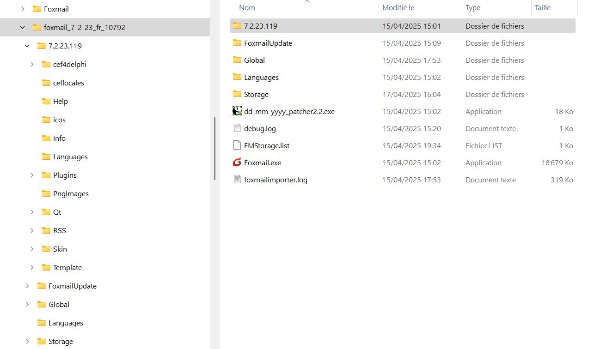613x349 pixels.
Task: Click the RSS folder icon in tree
Action: [46, 230]
